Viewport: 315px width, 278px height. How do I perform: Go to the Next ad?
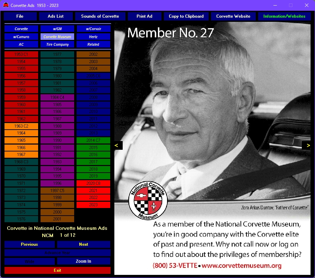pyautogui.click(x=84, y=244)
